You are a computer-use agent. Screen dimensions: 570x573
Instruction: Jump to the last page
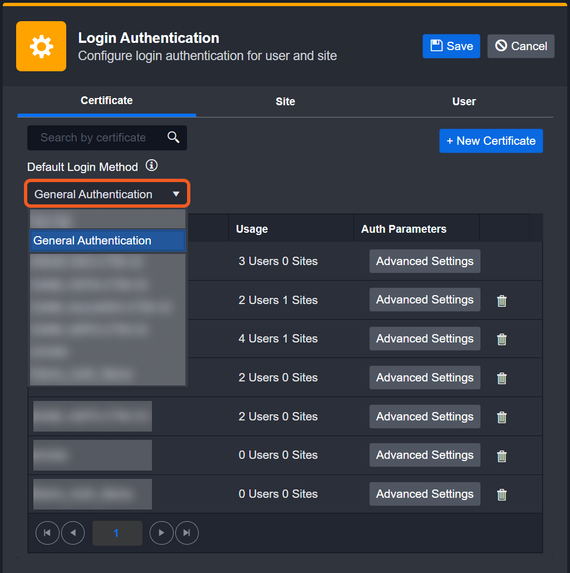pos(187,533)
